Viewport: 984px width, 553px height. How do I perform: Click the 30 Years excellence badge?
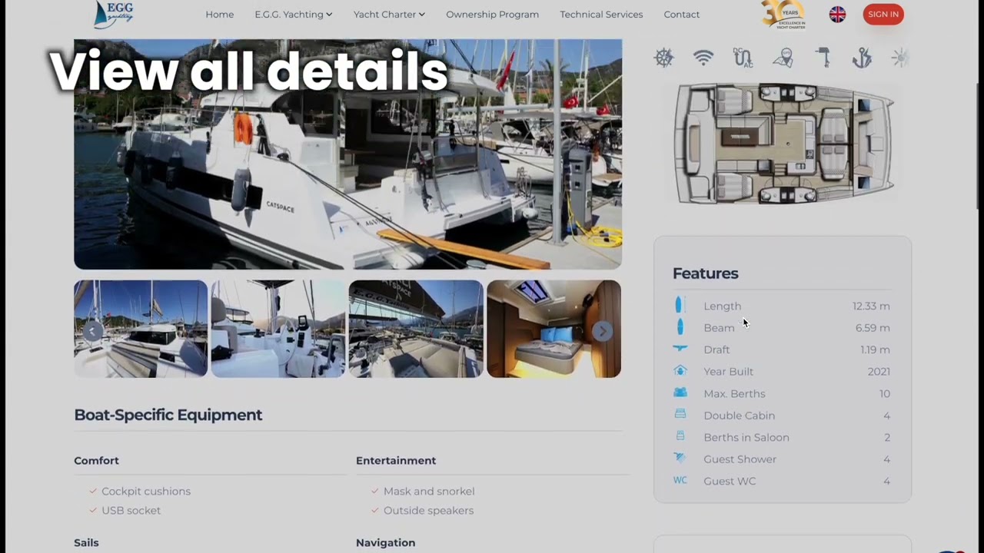click(x=783, y=14)
